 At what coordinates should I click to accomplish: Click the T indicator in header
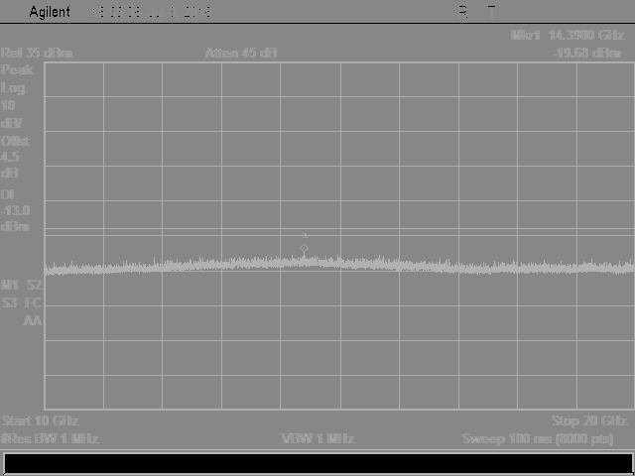coord(492,12)
